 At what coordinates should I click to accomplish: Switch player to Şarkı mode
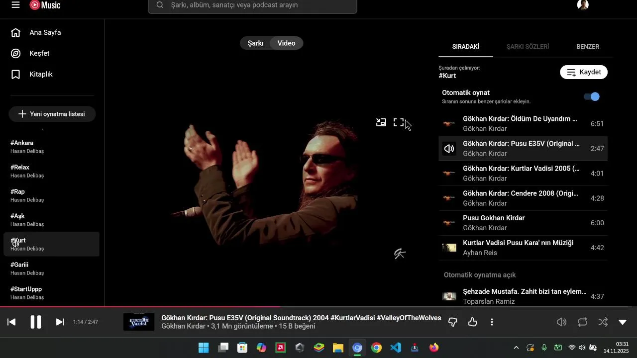tap(255, 43)
